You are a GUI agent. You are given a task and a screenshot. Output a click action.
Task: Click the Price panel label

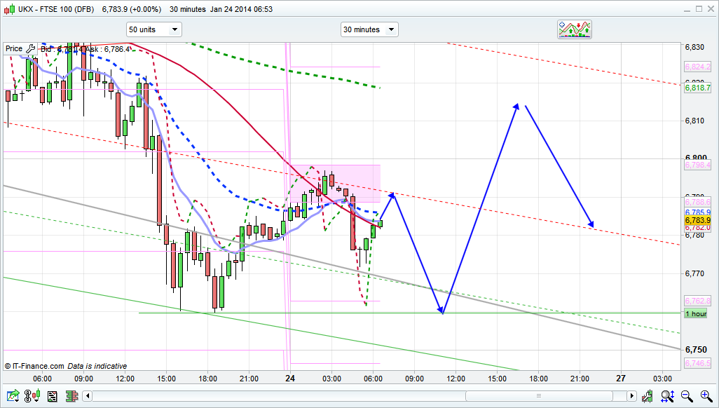coord(14,48)
